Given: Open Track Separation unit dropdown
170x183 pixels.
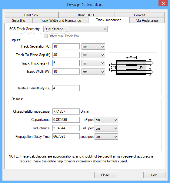Looking at the screenshot, I should pyautogui.click(x=93, y=47).
